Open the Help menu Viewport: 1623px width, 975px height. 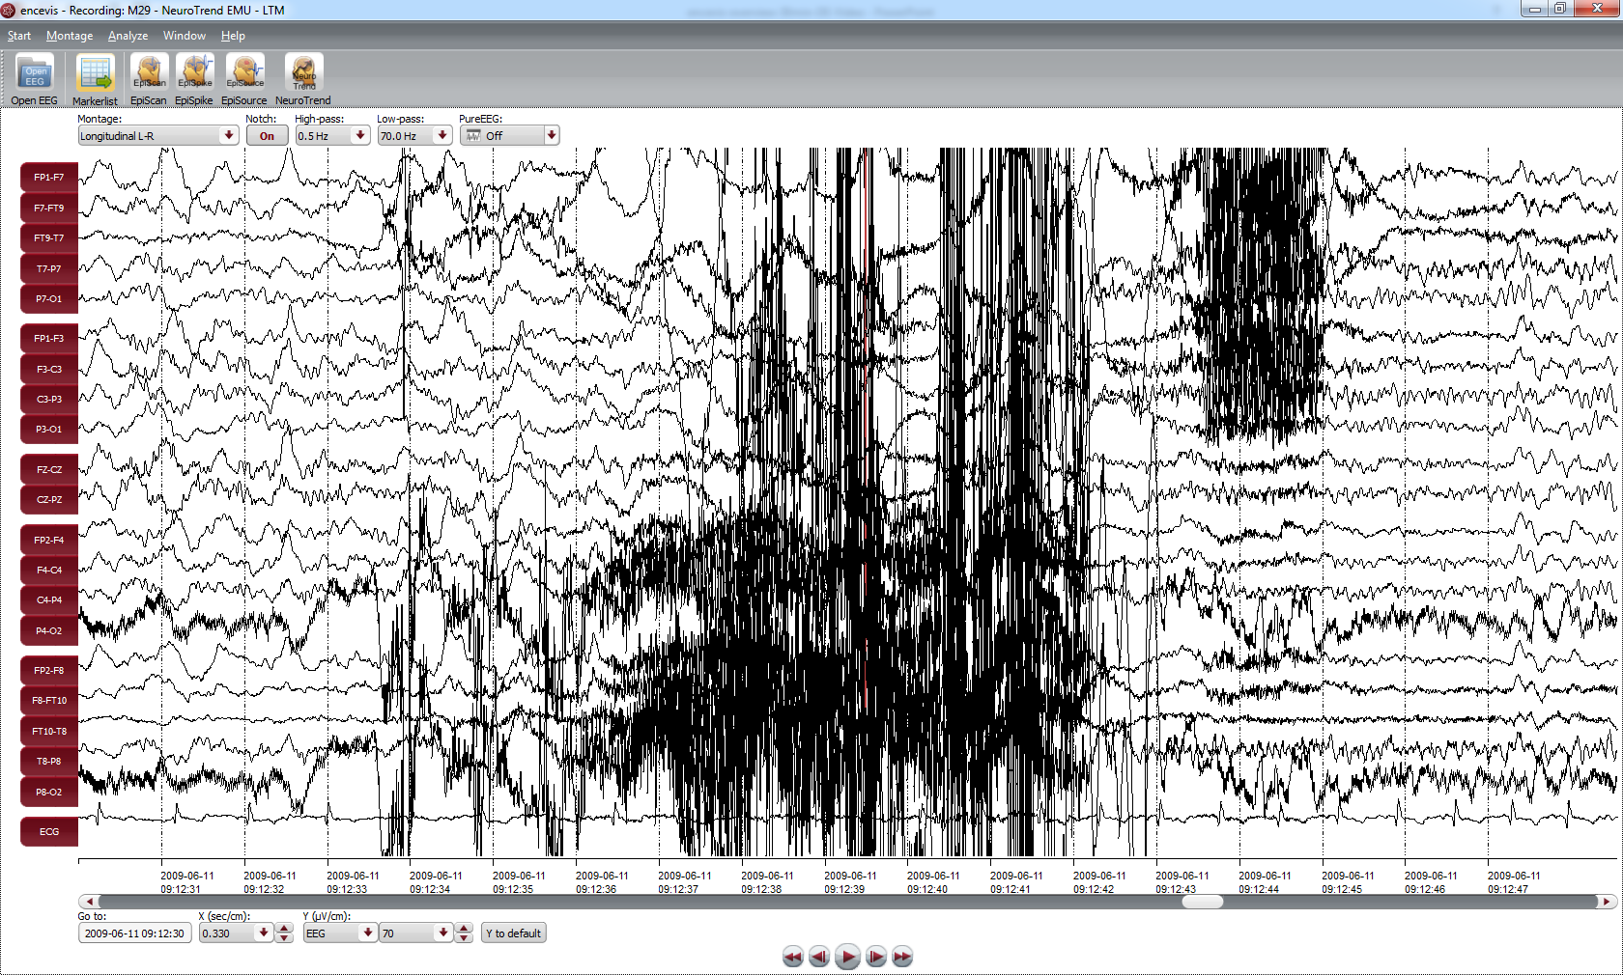coord(233,36)
